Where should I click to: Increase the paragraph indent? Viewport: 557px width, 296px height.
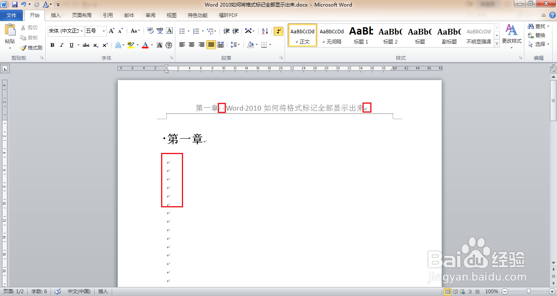[235, 31]
